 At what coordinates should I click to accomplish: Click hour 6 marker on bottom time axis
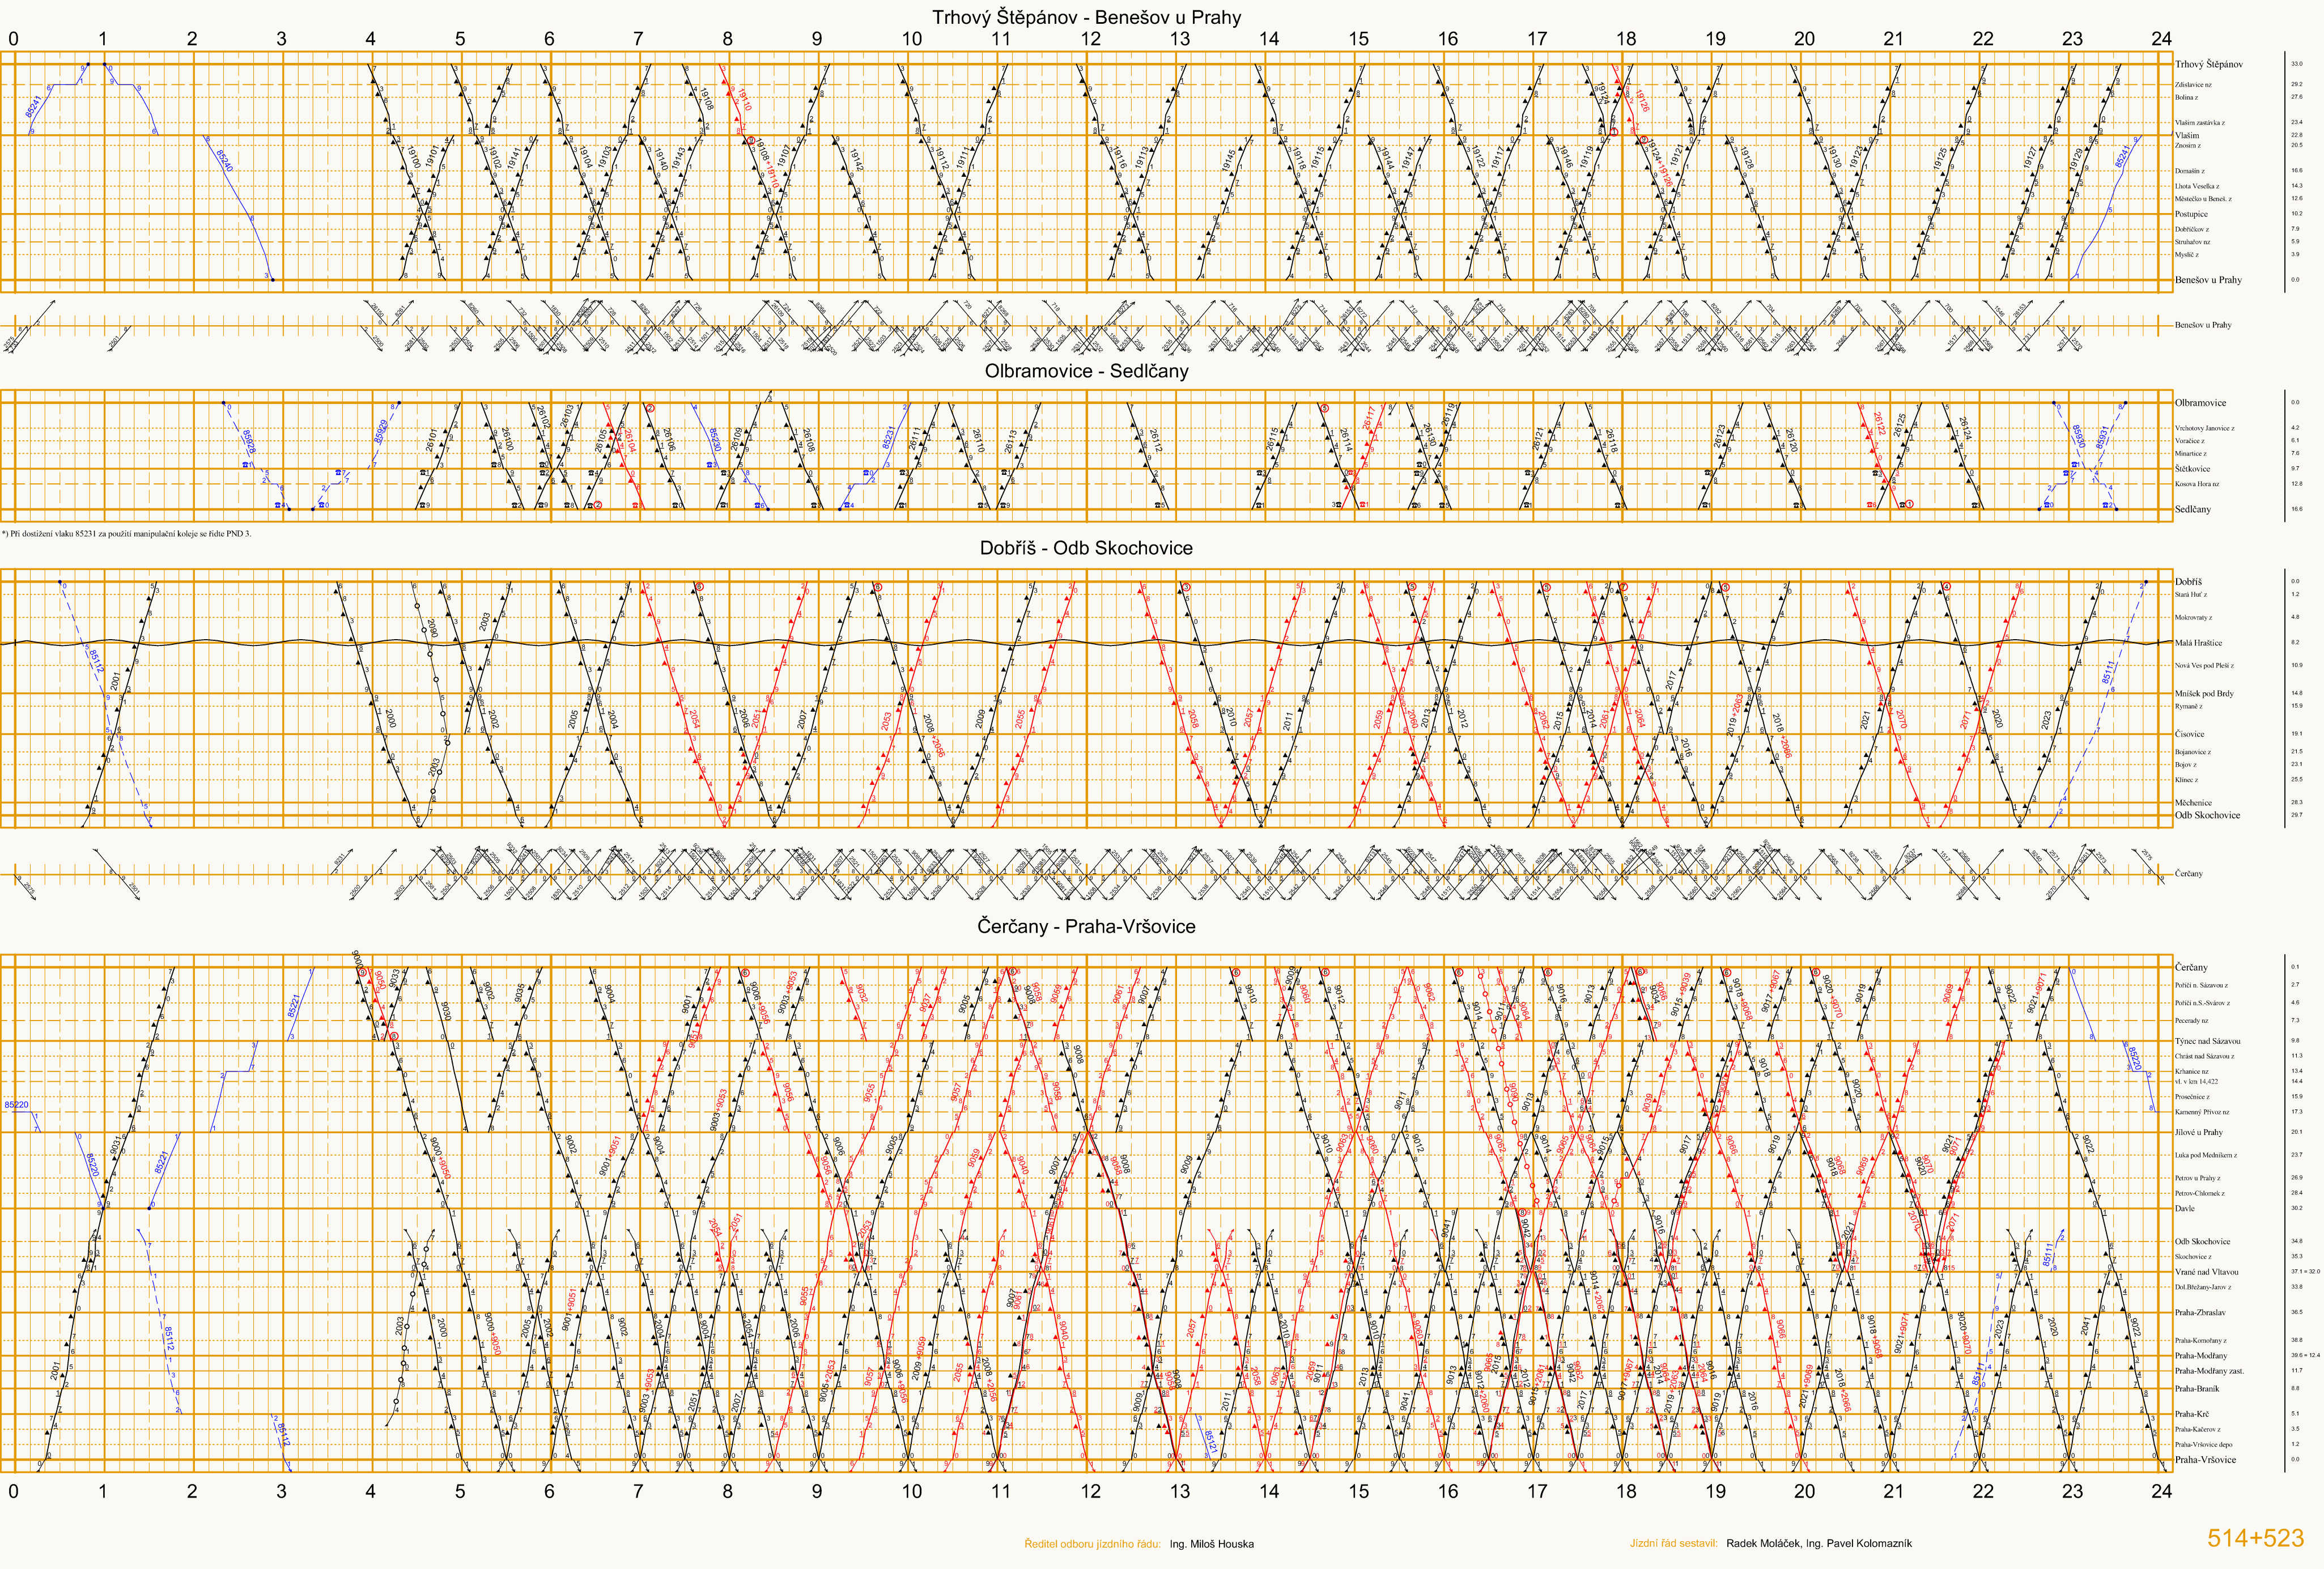pyautogui.click(x=549, y=1491)
